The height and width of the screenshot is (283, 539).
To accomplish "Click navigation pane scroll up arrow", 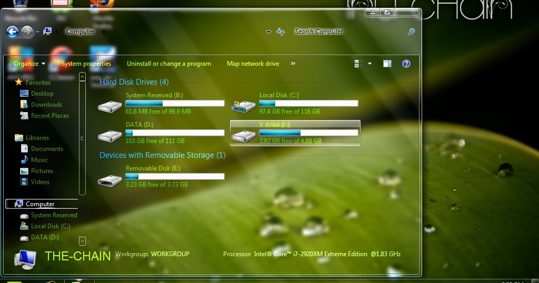I will pos(82,77).
